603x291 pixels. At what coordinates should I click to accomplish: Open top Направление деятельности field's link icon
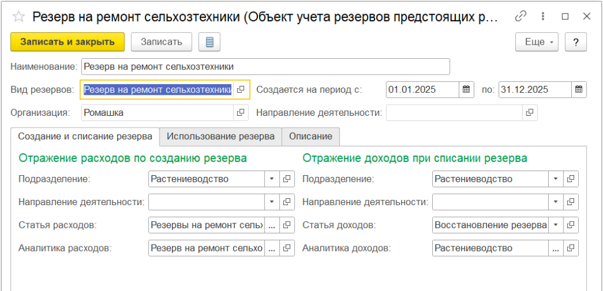point(529,112)
